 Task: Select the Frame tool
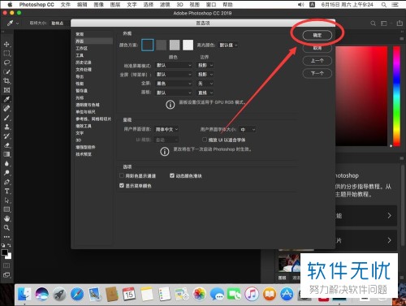click(7, 90)
